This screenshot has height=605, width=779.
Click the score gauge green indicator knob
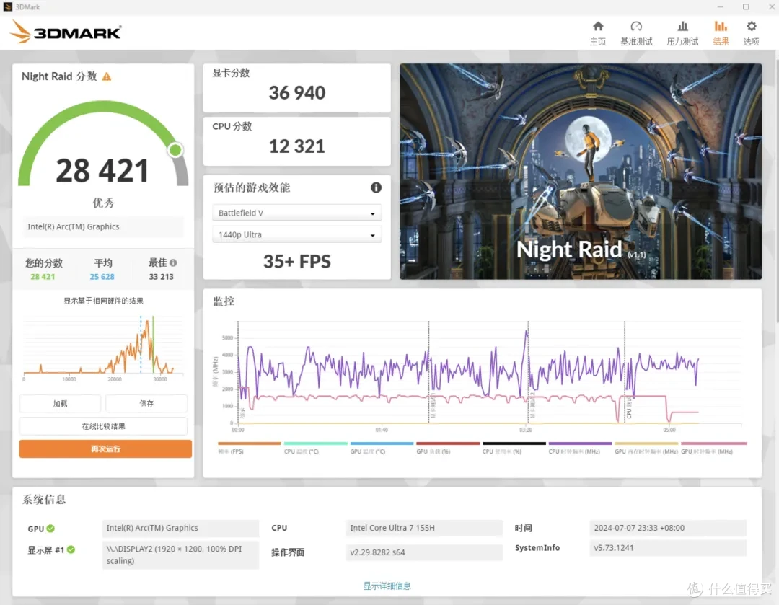coord(175,149)
